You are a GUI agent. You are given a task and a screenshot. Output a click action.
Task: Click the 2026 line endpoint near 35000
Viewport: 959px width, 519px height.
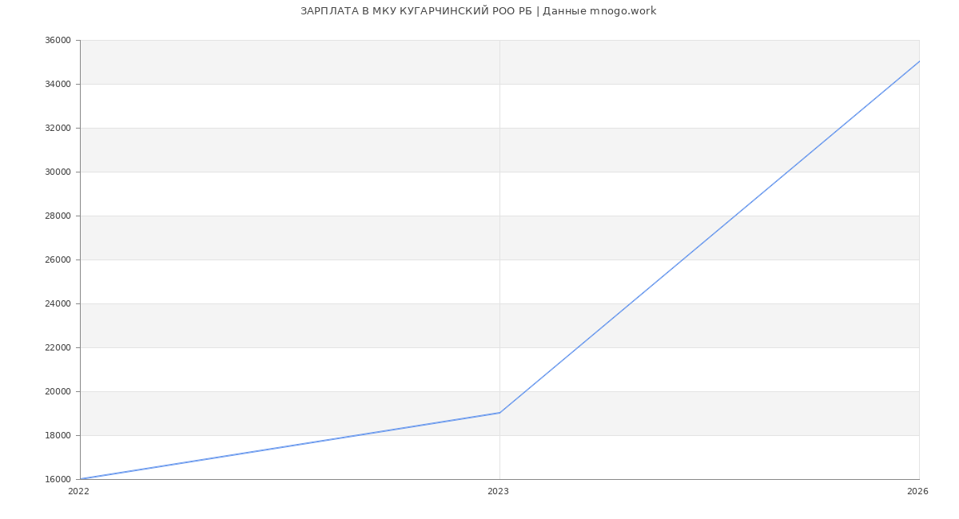(919, 61)
